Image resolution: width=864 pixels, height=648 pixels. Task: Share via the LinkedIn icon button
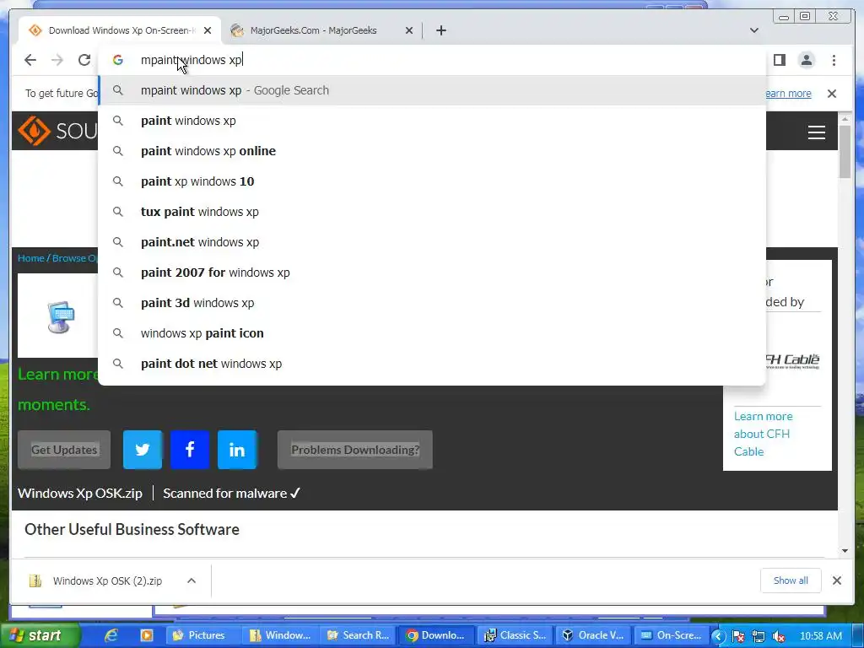pos(237,450)
